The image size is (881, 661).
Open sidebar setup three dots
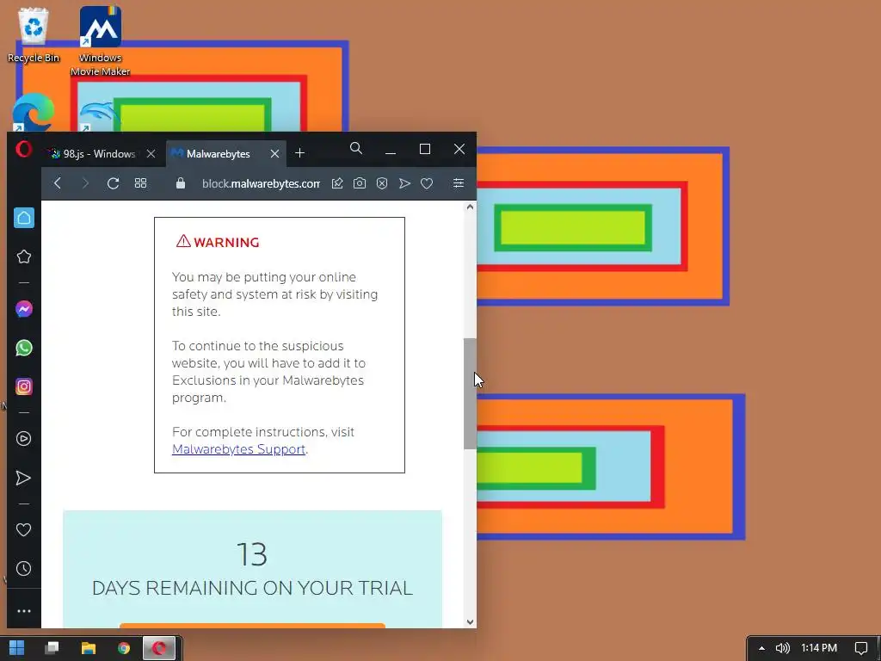(x=23, y=611)
